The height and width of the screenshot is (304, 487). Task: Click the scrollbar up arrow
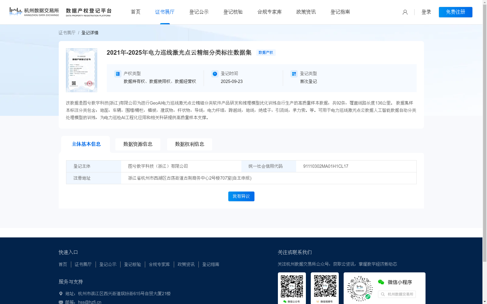pos(485,2)
